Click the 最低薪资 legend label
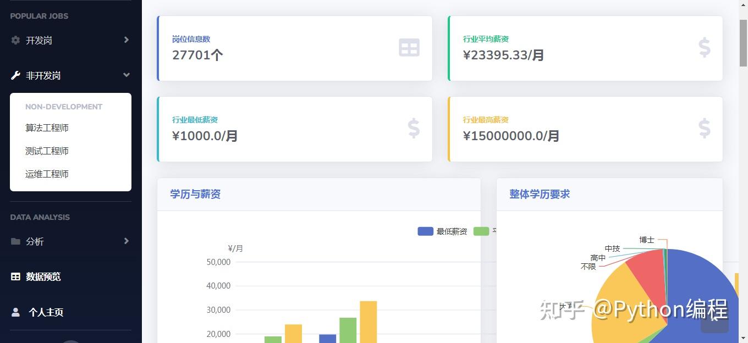 click(x=452, y=231)
